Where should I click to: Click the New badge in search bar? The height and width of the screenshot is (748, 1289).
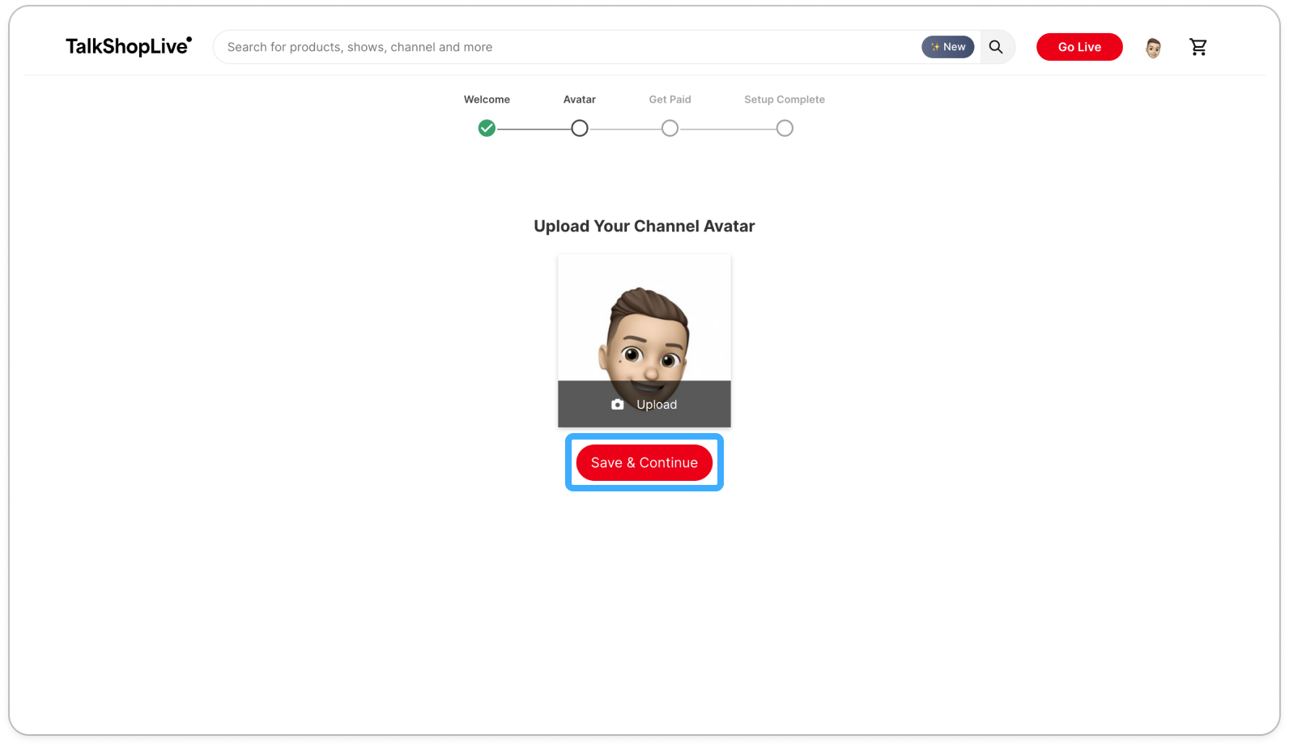tap(947, 47)
